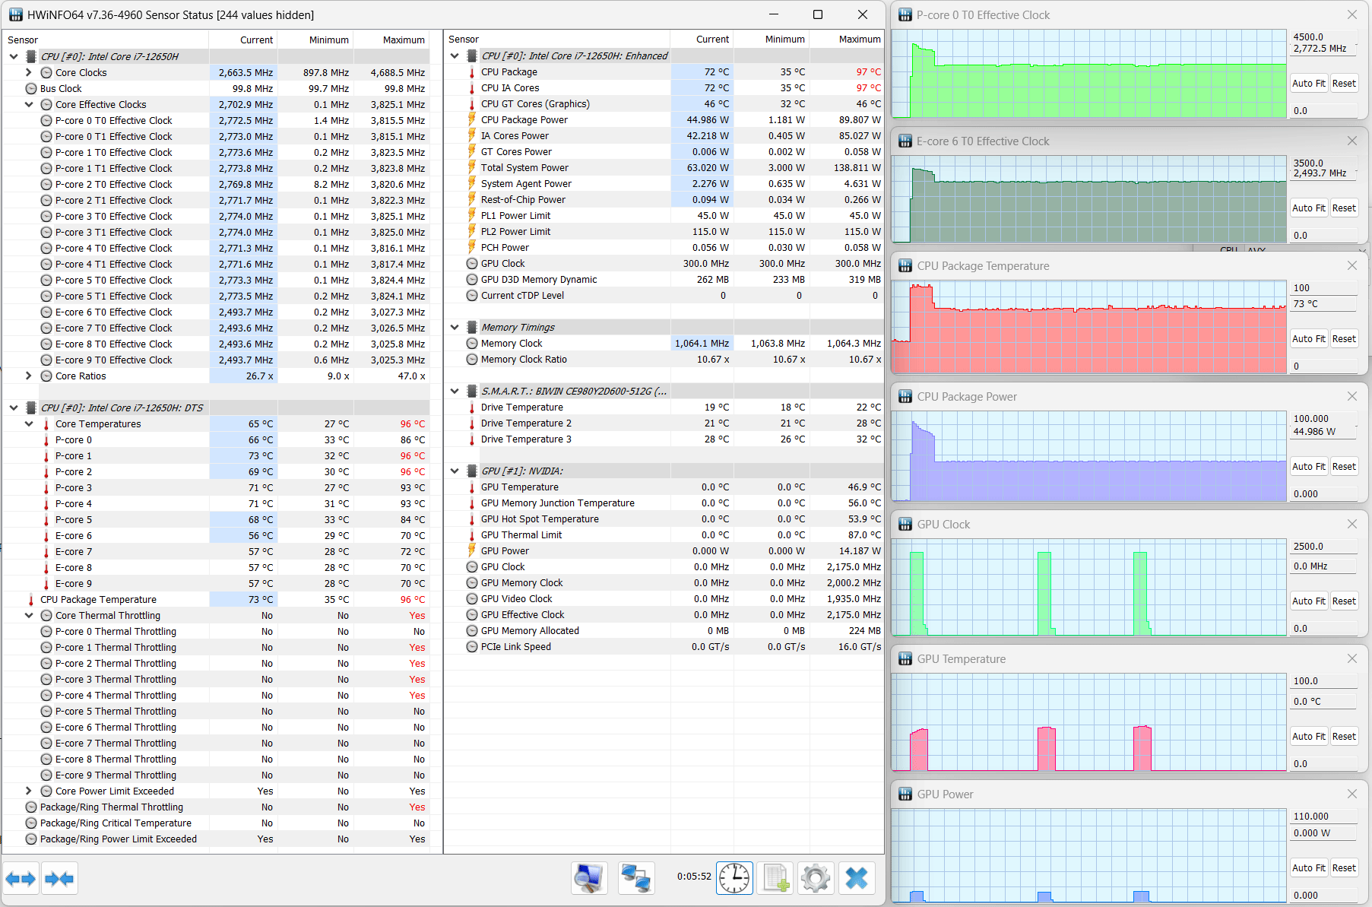Click the left panel Sensor column header
The image size is (1372, 907).
pos(106,40)
